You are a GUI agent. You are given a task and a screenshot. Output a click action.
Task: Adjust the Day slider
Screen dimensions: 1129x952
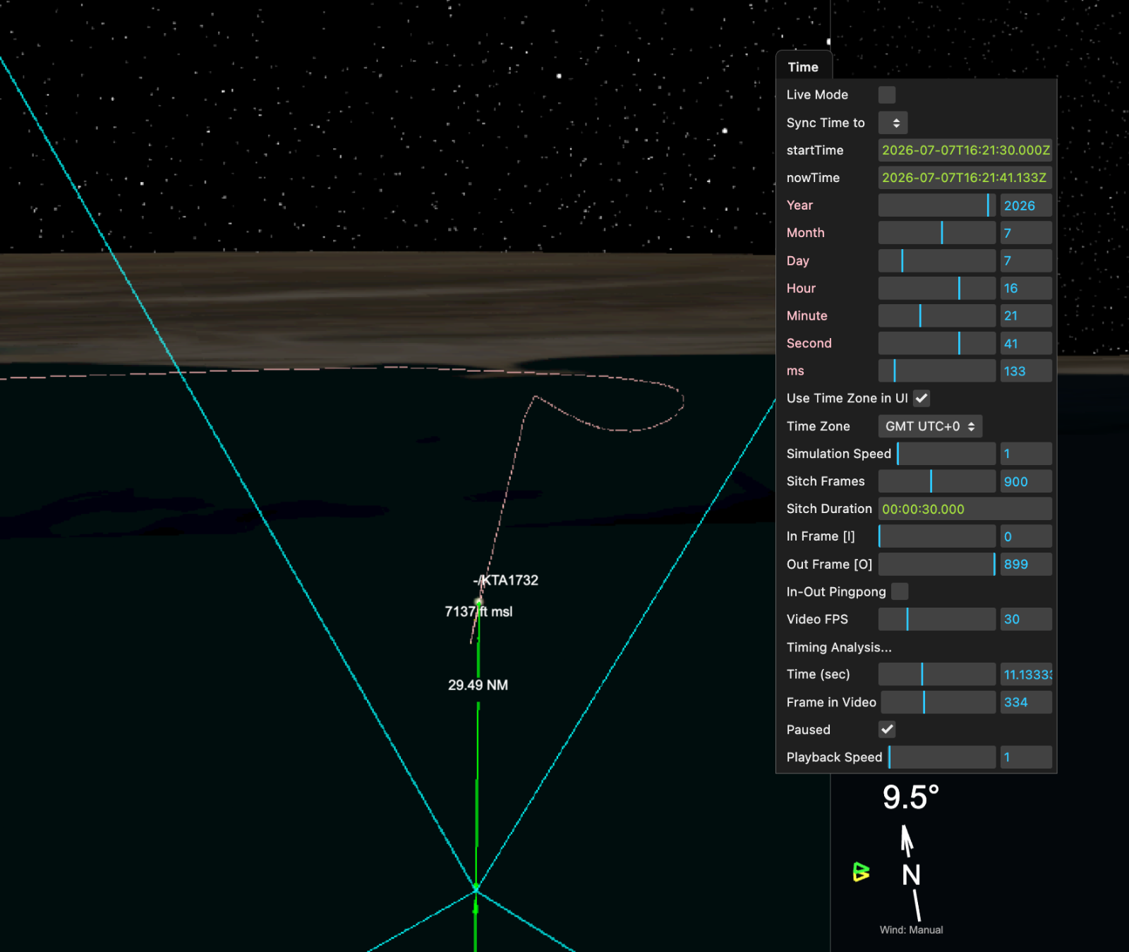point(937,260)
